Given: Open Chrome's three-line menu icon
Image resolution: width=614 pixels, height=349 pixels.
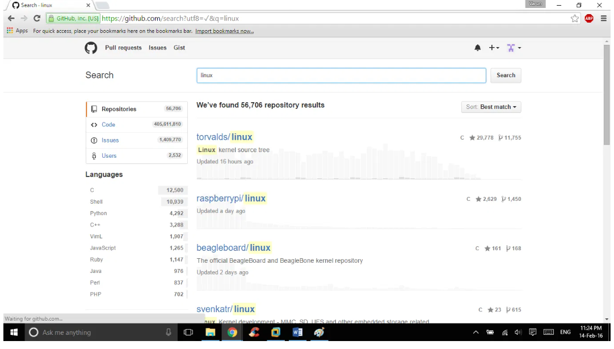Looking at the screenshot, I should point(604,18).
